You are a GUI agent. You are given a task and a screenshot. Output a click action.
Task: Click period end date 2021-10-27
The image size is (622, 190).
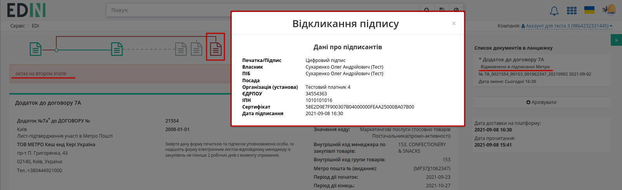(438, 186)
